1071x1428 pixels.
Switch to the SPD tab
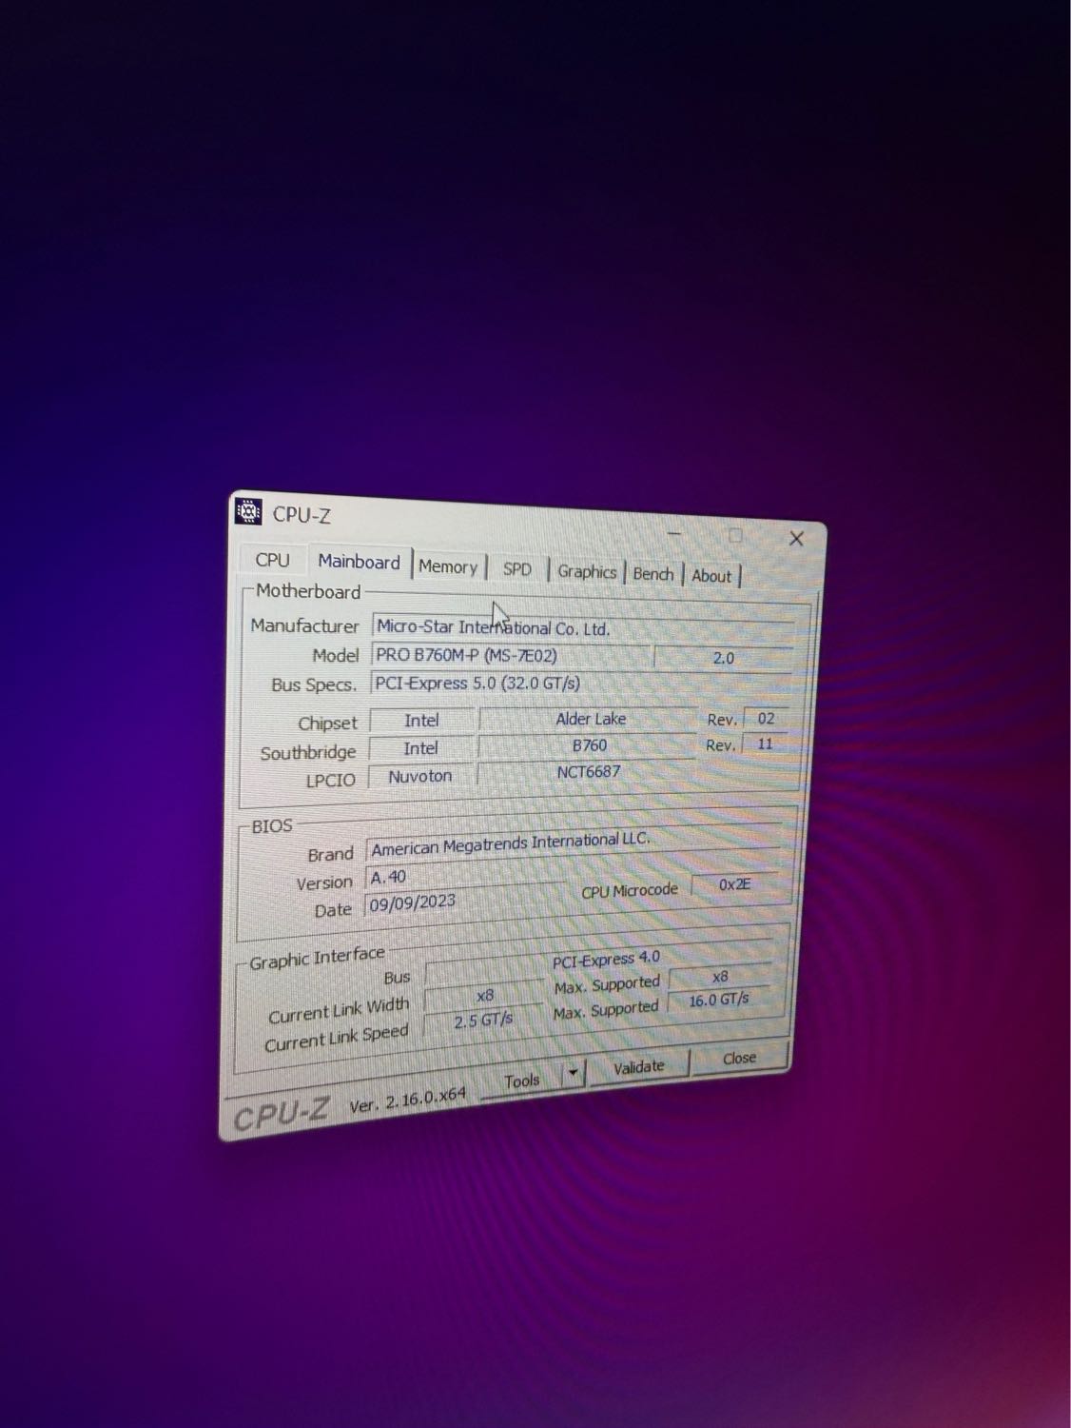point(516,569)
